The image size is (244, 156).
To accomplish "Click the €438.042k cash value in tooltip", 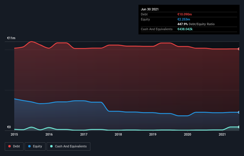I will [x=185, y=29].
